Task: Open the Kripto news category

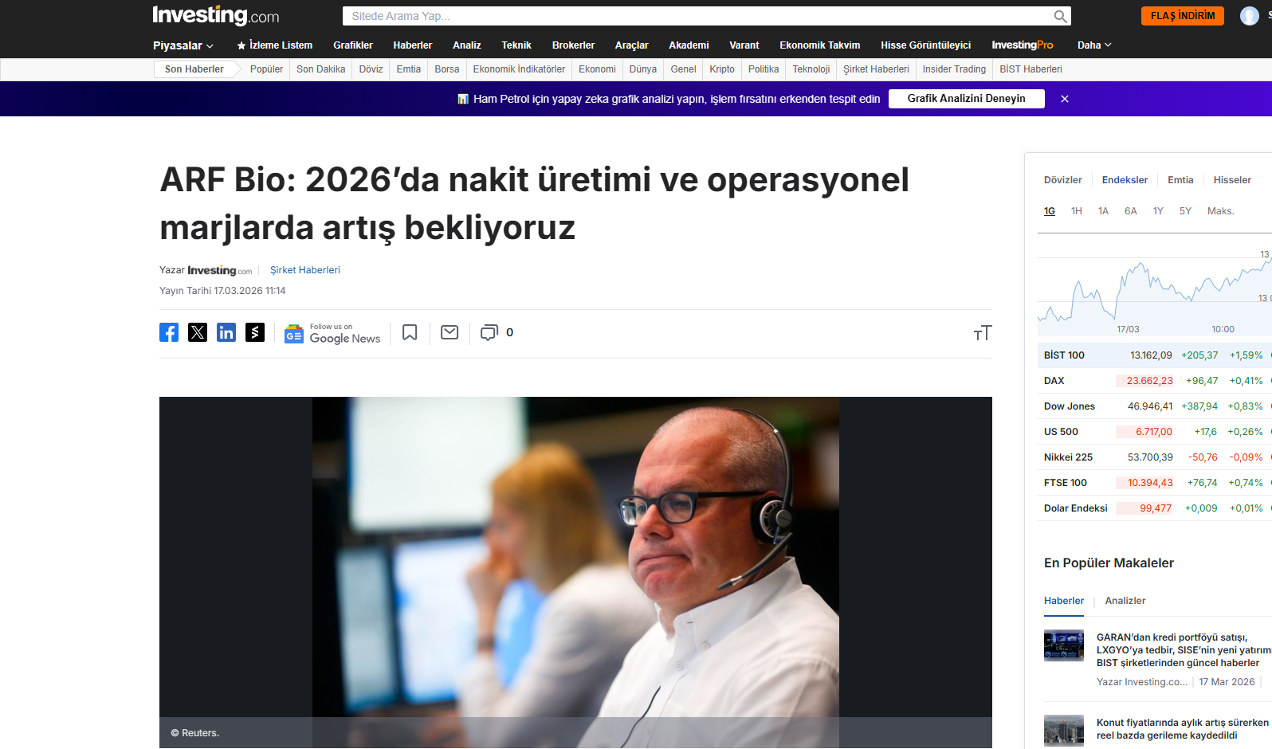Action: (x=722, y=69)
